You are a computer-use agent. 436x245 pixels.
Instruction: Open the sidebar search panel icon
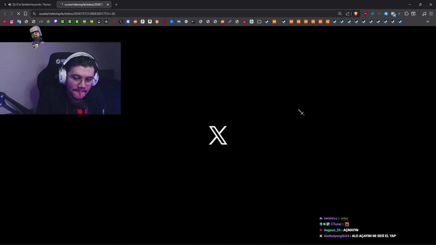[x=413, y=14]
